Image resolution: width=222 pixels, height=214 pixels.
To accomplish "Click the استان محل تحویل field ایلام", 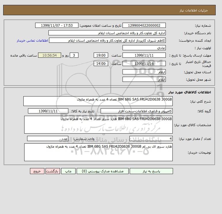I will (144, 72).
